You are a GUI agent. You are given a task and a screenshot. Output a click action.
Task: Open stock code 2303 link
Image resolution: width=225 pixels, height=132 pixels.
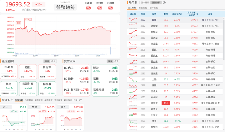pos(143,20)
